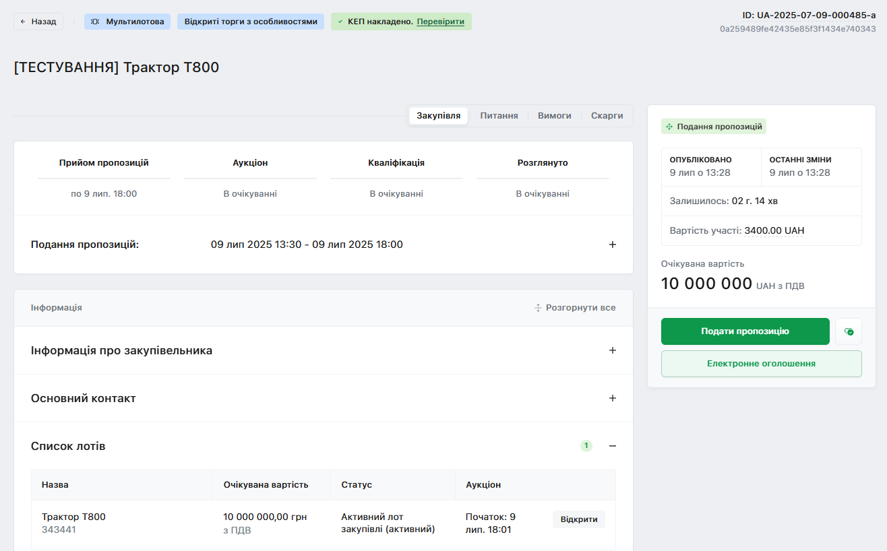Select the Закупівля tab
887x551 pixels.
pyautogui.click(x=438, y=116)
